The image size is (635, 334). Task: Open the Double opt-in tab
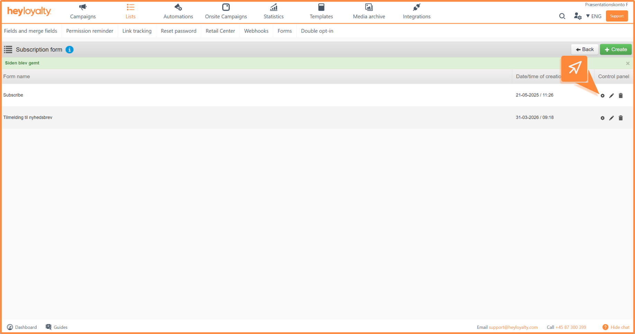tap(317, 31)
